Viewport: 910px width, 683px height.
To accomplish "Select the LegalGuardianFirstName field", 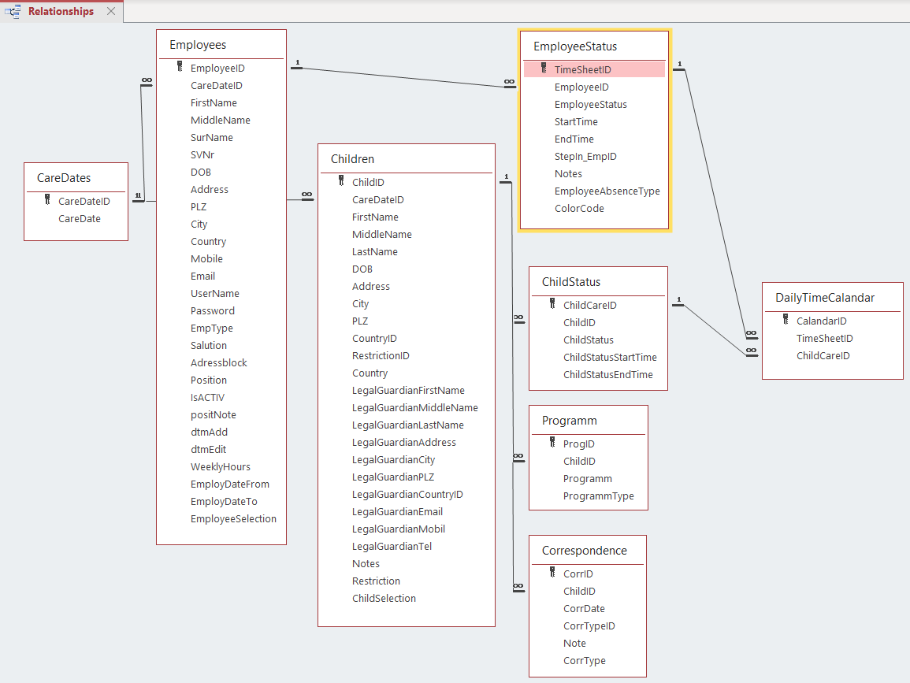I will click(409, 391).
